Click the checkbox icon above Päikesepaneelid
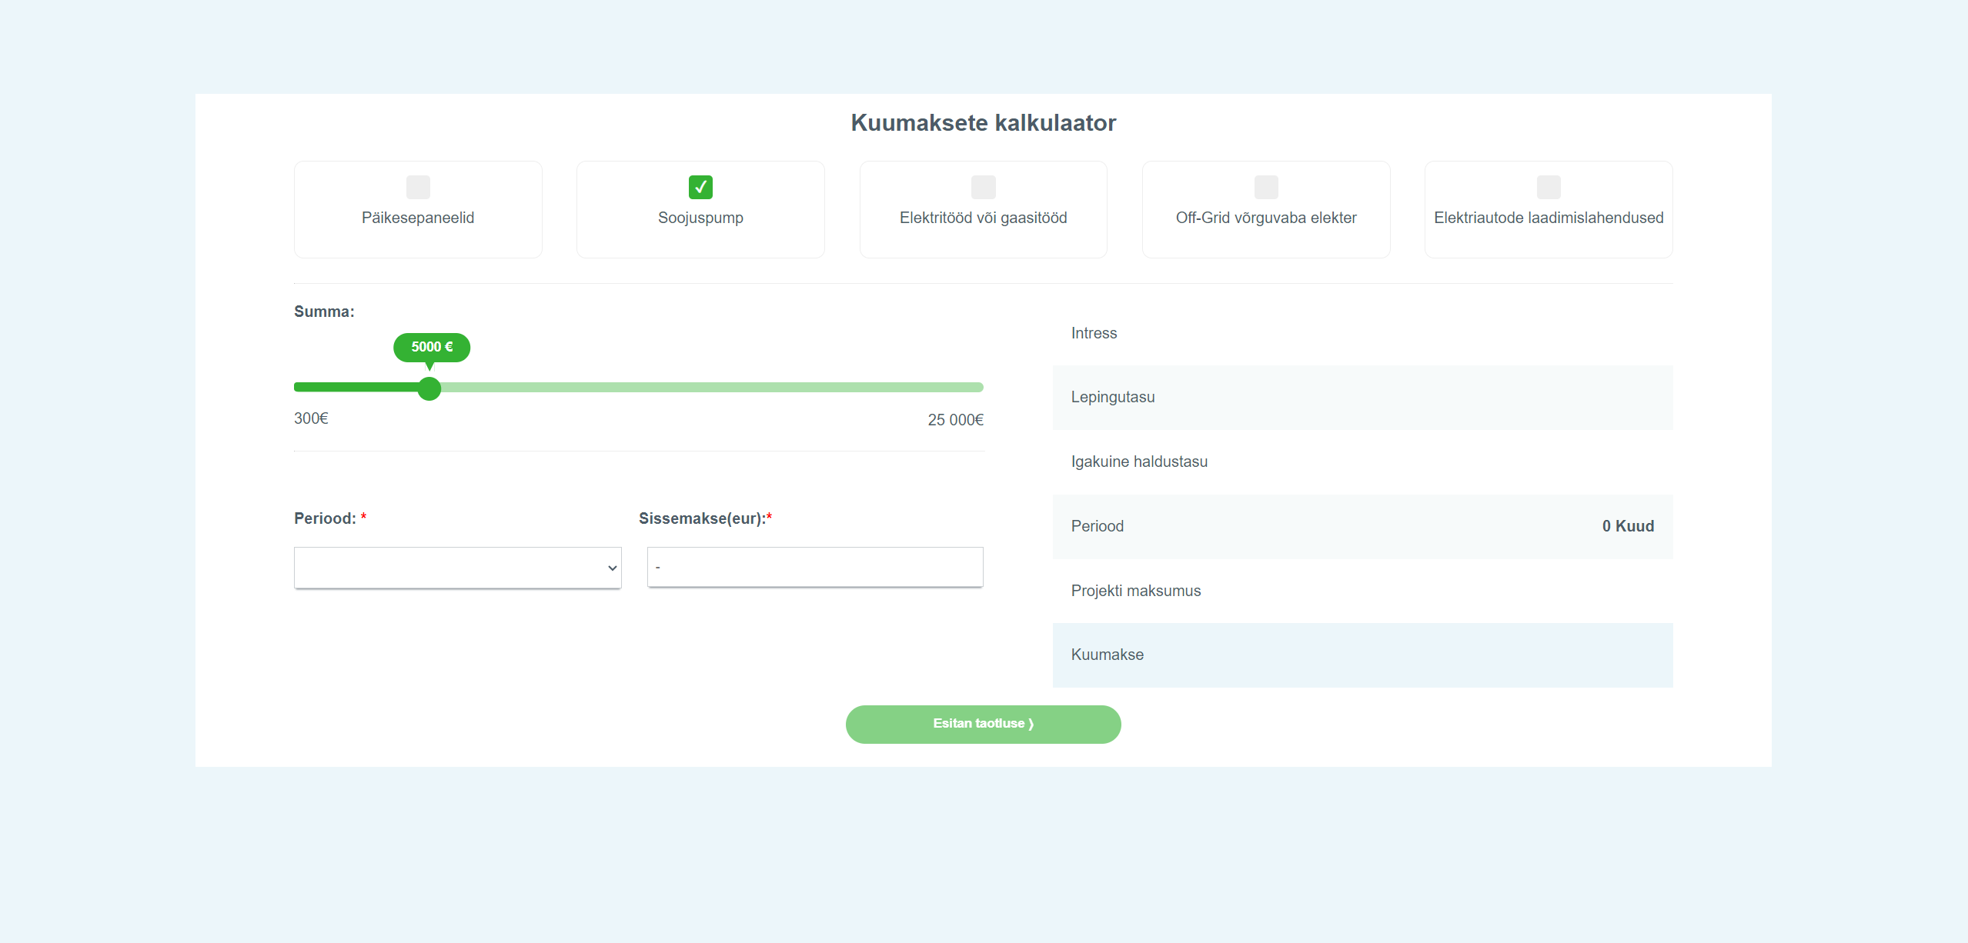This screenshot has height=943, width=1968. point(418,187)
